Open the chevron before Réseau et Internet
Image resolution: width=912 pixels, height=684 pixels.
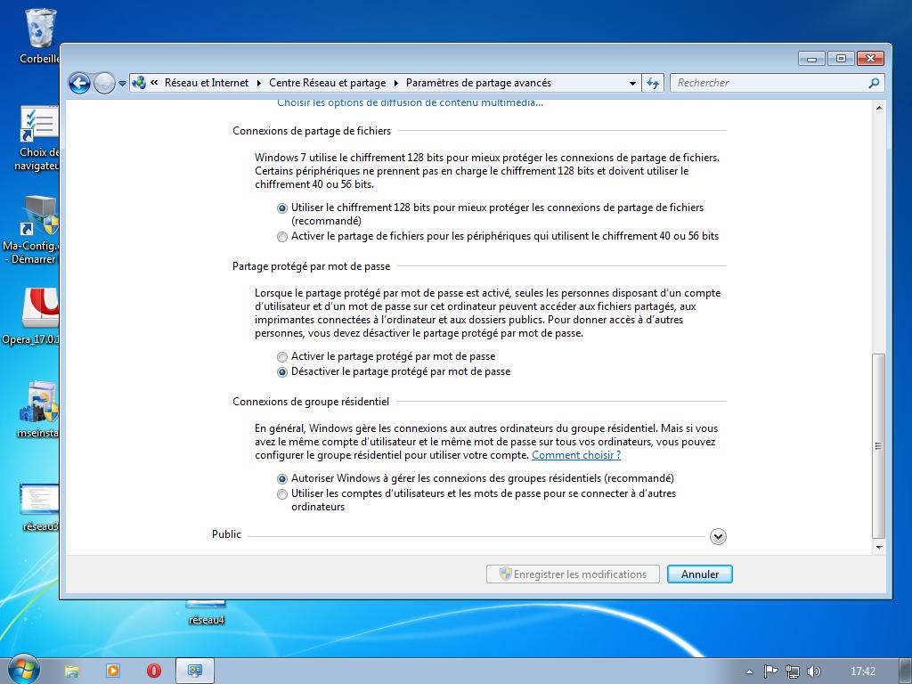point(154,83)
